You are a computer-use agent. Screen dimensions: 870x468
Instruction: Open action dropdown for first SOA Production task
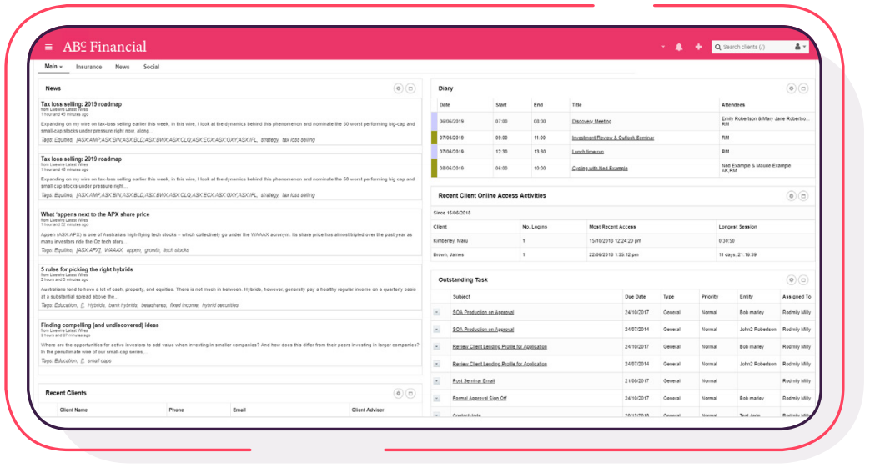point(437,312)
